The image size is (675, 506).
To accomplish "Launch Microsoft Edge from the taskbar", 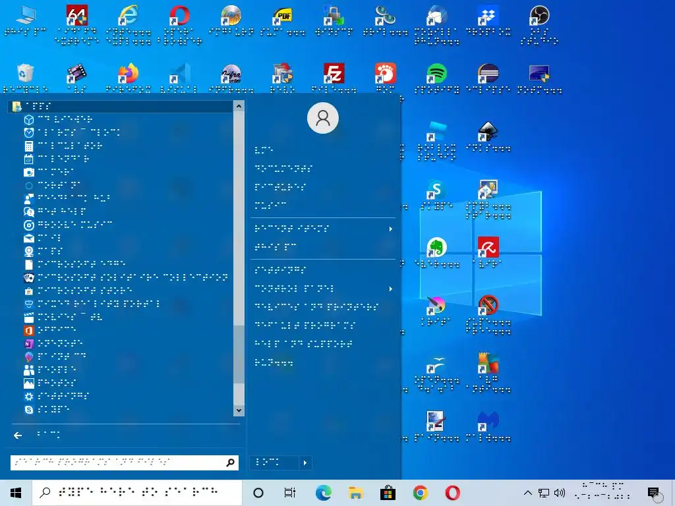I will 323,493.
